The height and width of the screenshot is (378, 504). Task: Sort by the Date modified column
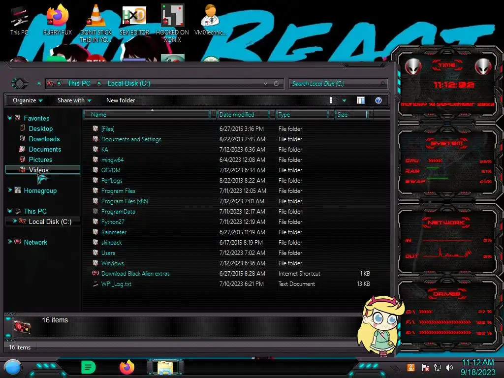tap(243, 115)
